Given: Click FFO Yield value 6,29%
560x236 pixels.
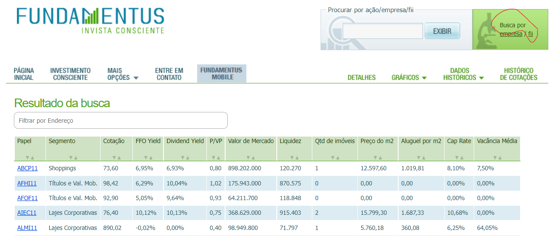Looking at the screenshot, I should click(x=144, y=183).
